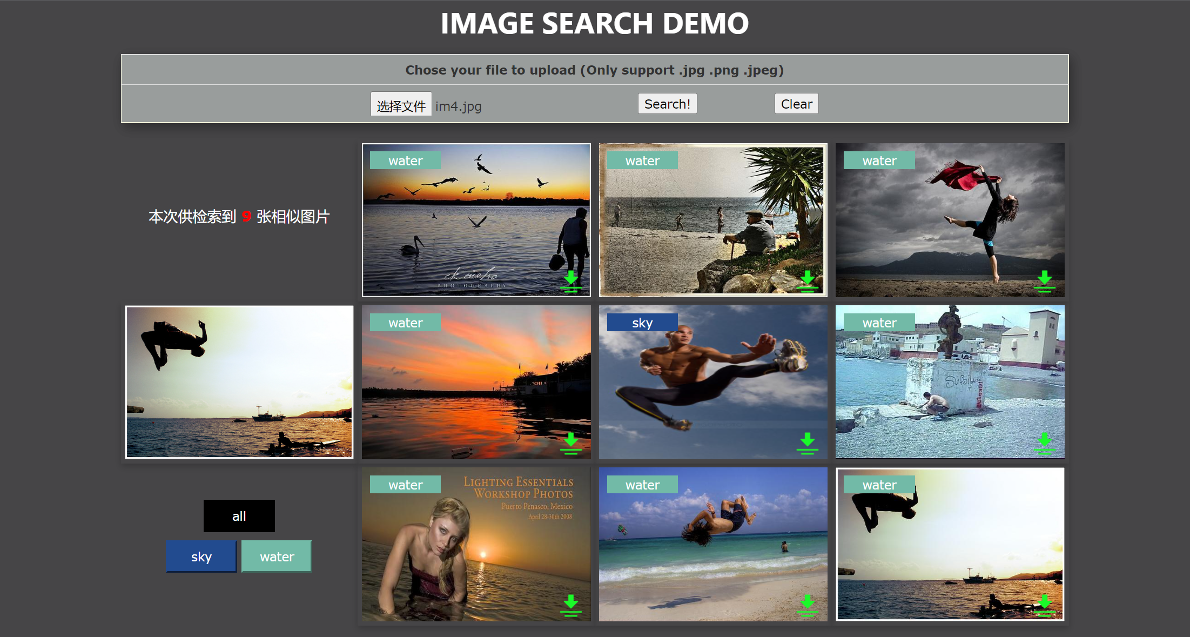Viewport: 1190px width, 637px height.
Task: Filter results by water in left panel
Action: tap(277, 556)
